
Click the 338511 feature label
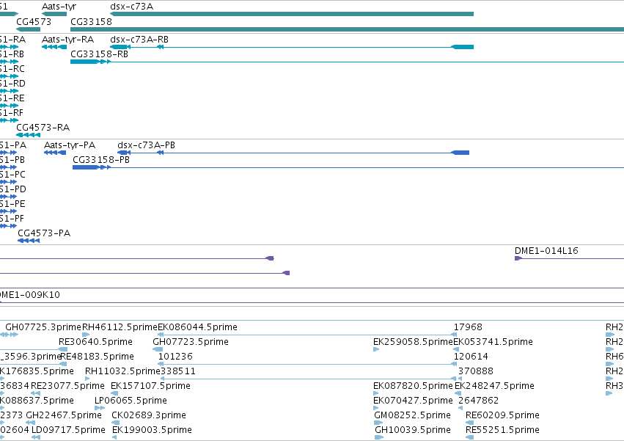click(x=178, y=371)
